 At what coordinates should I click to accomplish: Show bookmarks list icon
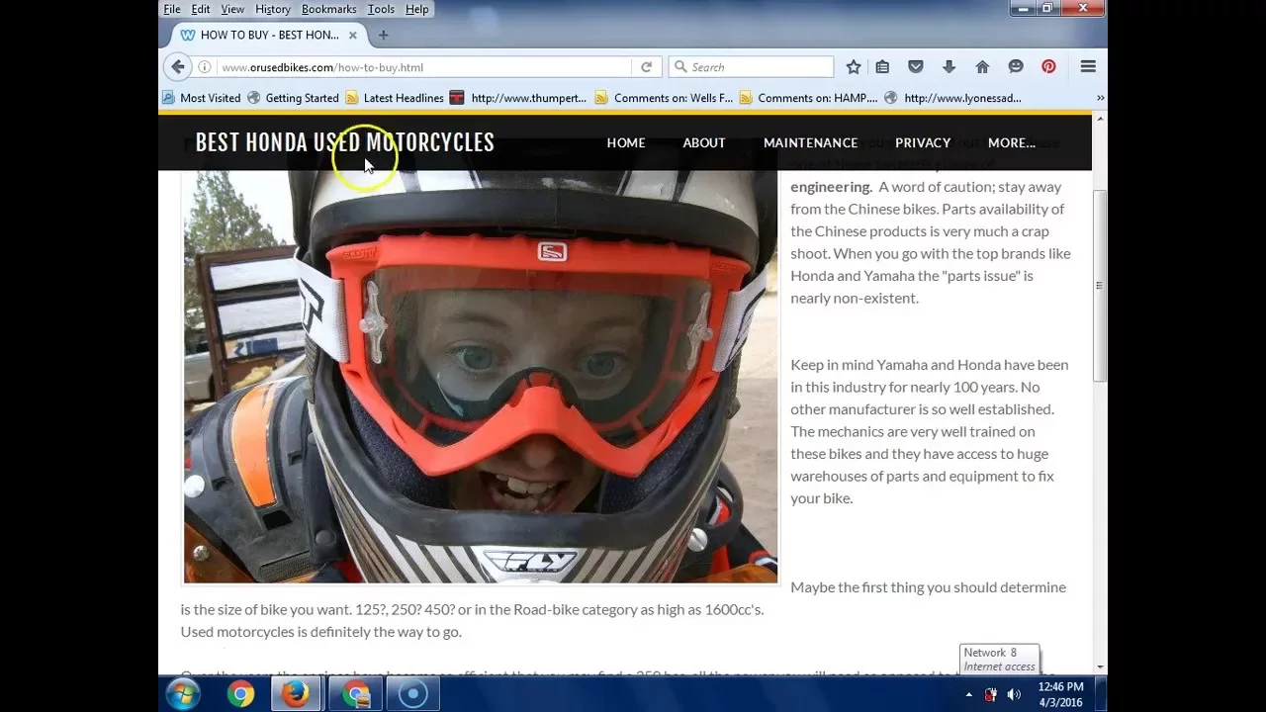pyautogui.click(x=882, y=67)
